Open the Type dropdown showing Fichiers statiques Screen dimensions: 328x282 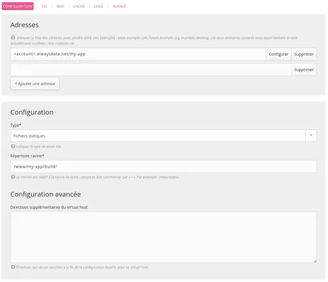[x=163, y=136]
